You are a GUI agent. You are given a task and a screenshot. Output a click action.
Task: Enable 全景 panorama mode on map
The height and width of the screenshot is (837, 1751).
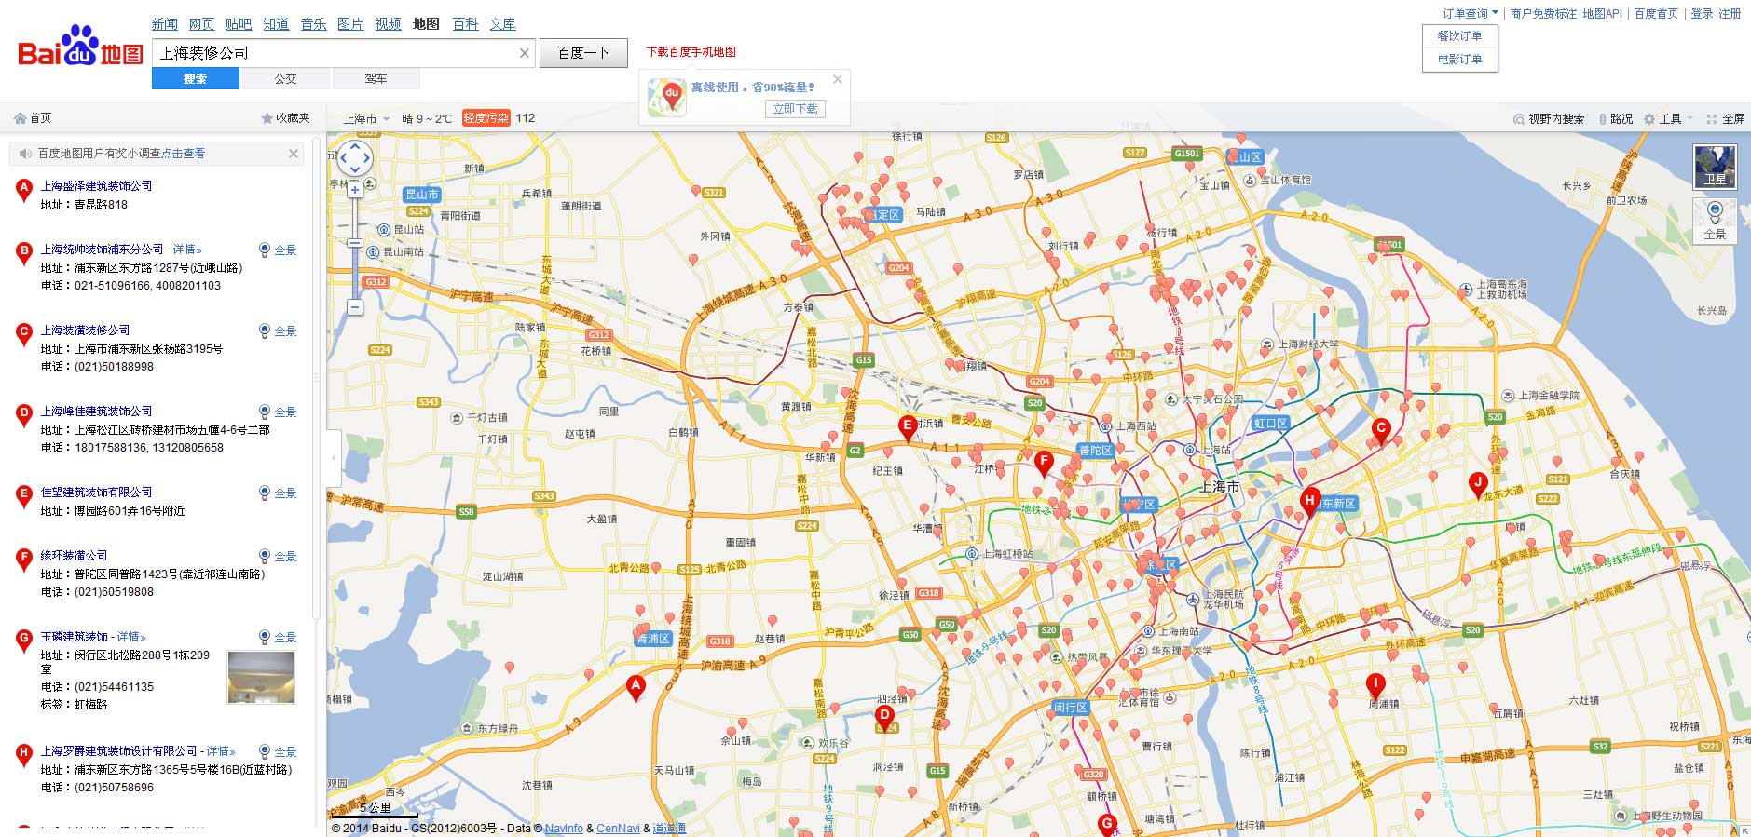1715,221
